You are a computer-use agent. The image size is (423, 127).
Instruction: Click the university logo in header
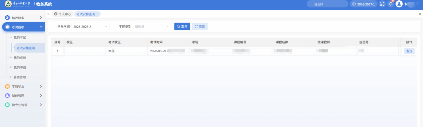(17, 4)
